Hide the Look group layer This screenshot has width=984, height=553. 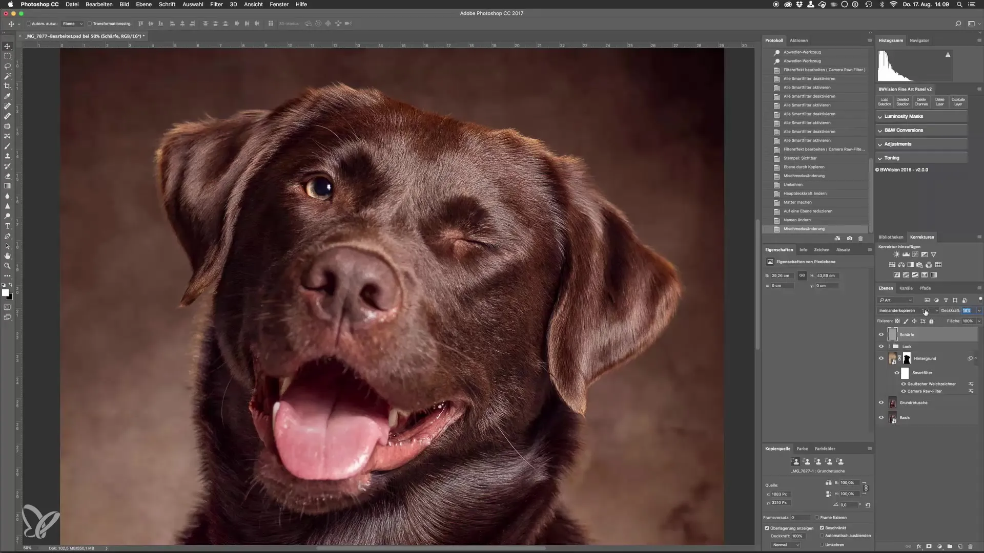point(881,347)
